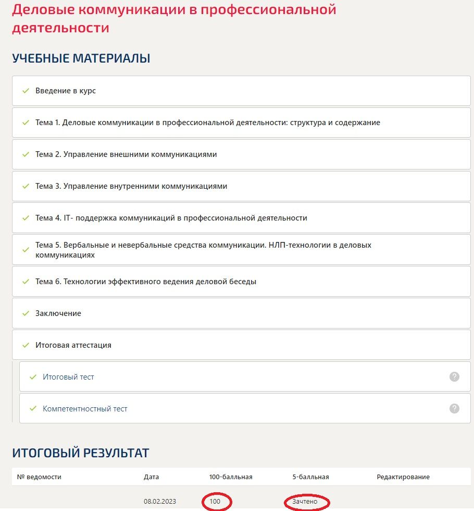Click the Зачтено grade in results
Viewport: 474px width, 511px height.
305,501
